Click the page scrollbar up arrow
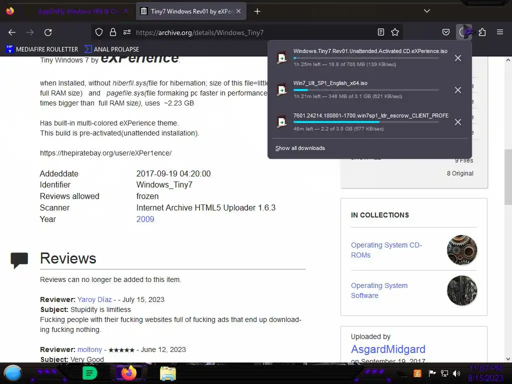Image resolution: width=512 pixels, height=384 pixels. [x=508, y=60]
